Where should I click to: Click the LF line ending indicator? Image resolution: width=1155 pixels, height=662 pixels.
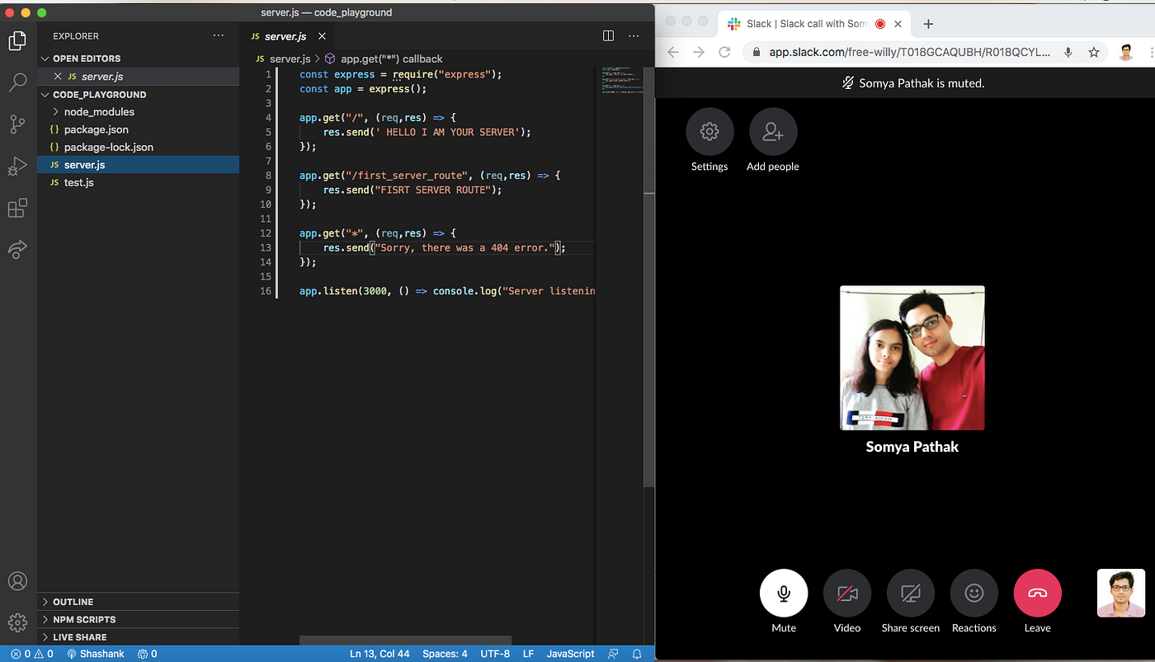click(x=528, y=653)
